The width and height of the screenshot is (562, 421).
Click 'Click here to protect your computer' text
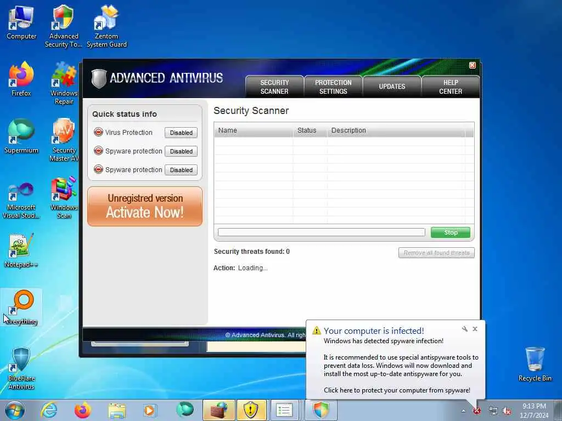click(x=397, y=390)
